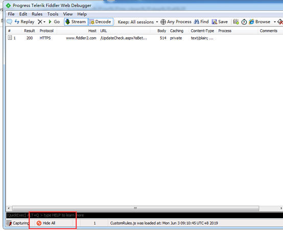
Task: Click the Go resume button
Action: pyautogui.click(x=54, y=22)
